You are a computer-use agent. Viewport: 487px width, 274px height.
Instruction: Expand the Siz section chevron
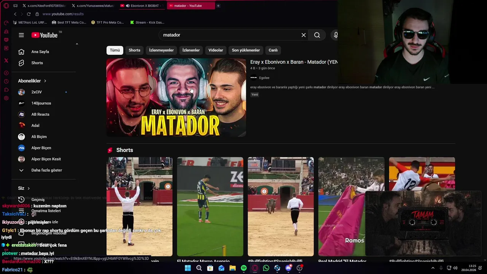tap(29, 188)
